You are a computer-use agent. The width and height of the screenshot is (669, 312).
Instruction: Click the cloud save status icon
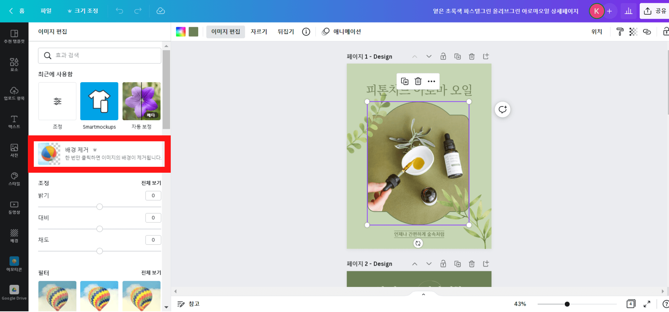pos(161,11)
